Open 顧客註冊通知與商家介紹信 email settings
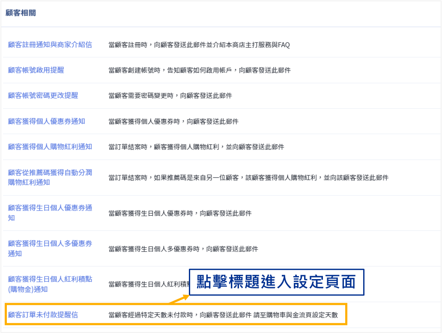This screenshot has width=442, height=333. tap(50, 45)
